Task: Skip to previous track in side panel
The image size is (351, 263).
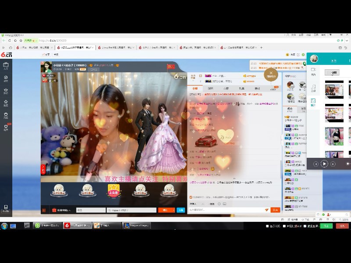Action: pos(315,164)
